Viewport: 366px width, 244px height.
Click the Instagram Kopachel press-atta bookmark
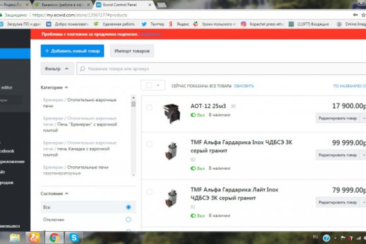pos(262,24)
